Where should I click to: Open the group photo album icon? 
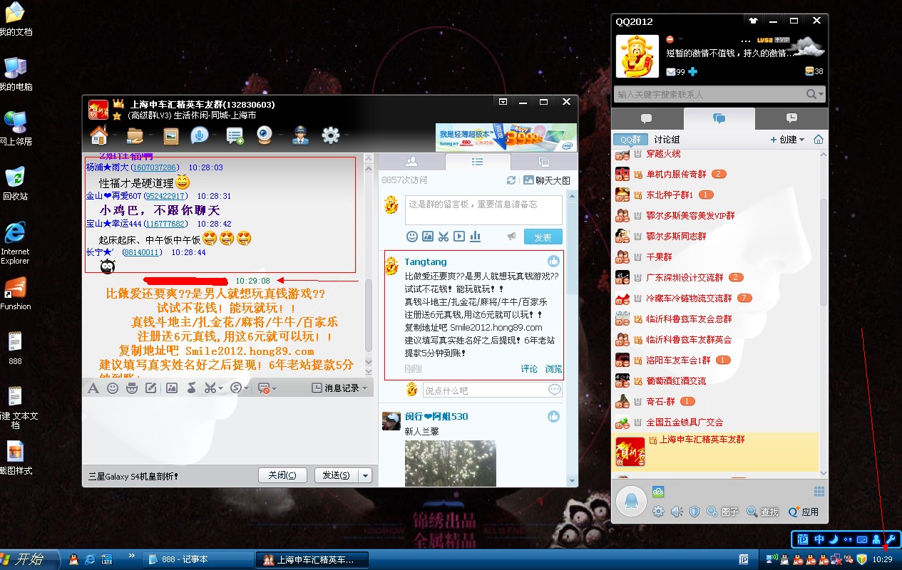[x=170, y=135]
